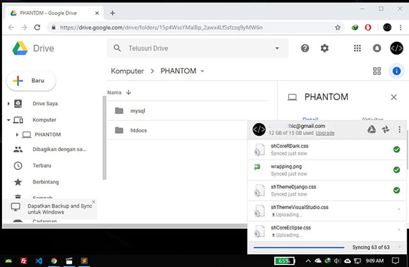
Task: Click the shCoreRDark.css synced entry
Action: tap(327, 150)
